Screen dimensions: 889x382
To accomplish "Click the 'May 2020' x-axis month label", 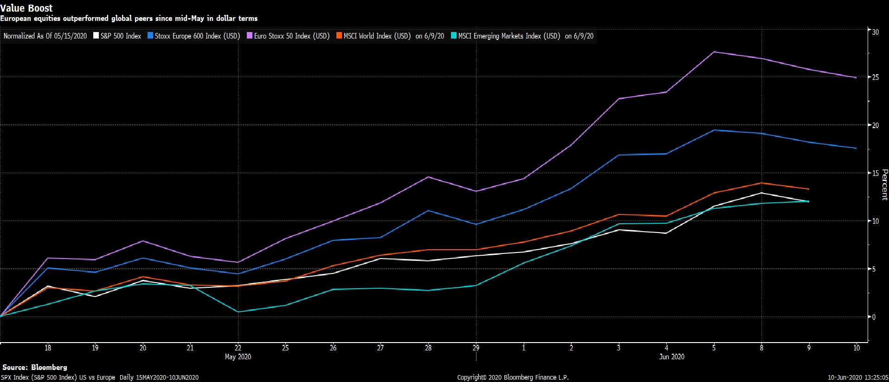I will click(x=238, y=356).
